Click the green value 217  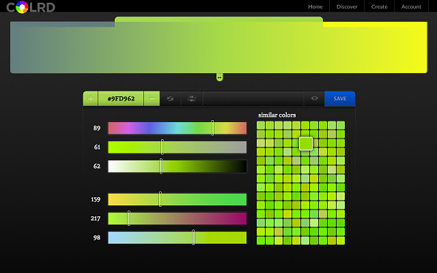[x=96, y=218]
